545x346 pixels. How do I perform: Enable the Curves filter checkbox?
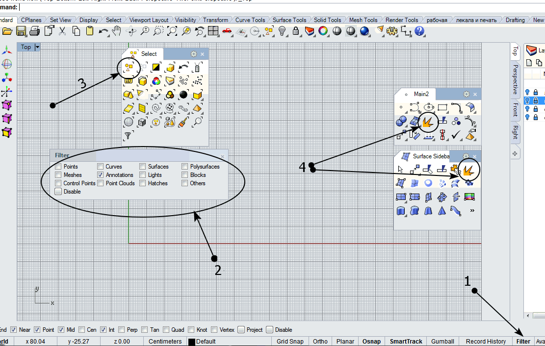(x=101, y=167)
